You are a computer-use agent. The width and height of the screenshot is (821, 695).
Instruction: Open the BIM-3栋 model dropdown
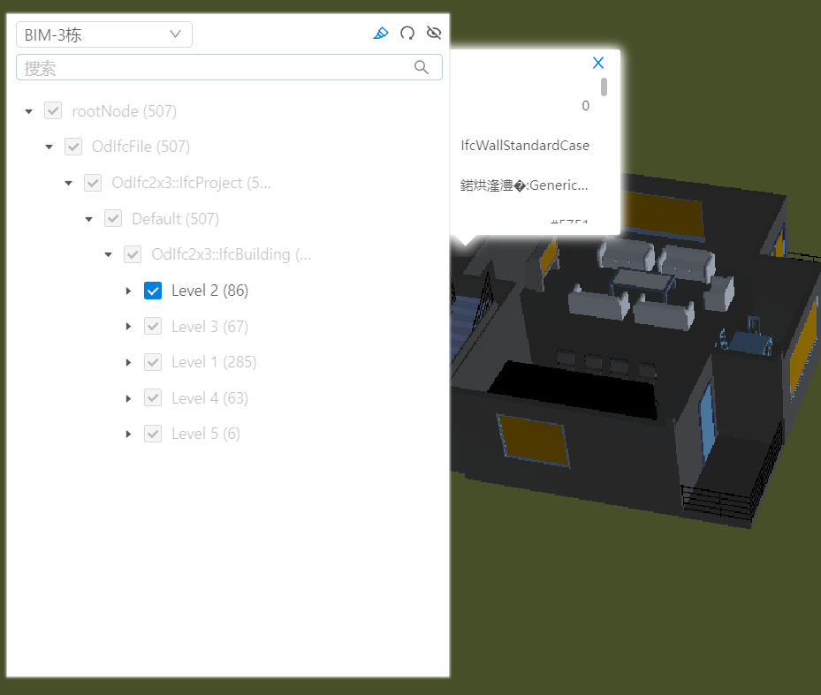click(x=104, y=34)
